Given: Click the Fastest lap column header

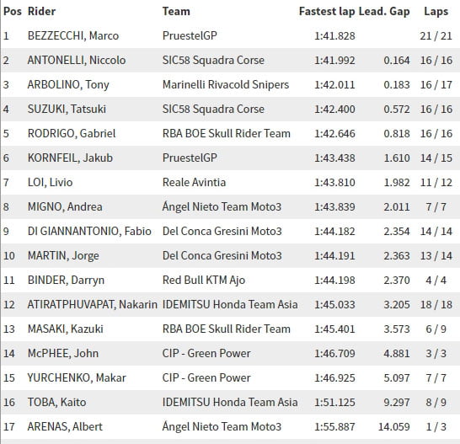Looking at the screenshot, I should (327, 12).
